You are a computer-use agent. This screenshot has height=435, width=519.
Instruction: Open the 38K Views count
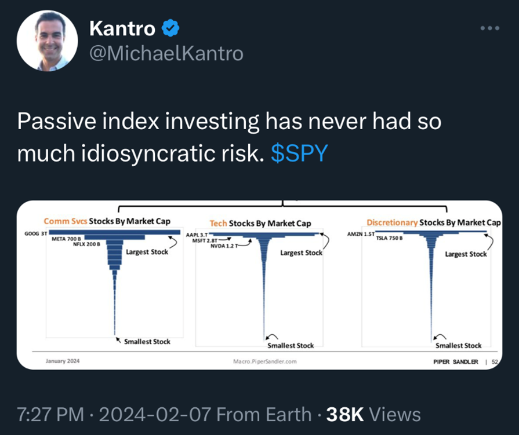373,414
